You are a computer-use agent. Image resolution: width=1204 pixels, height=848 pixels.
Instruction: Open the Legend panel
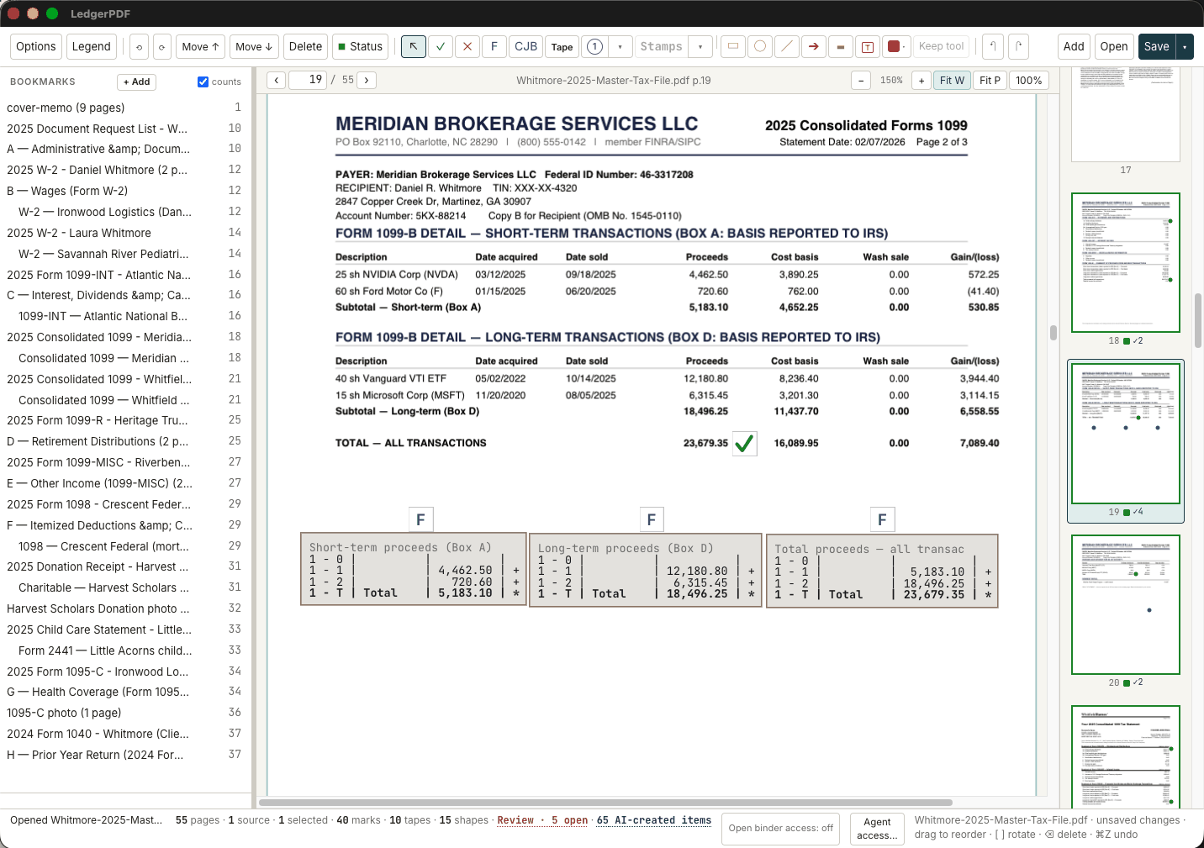coord(92,46)
